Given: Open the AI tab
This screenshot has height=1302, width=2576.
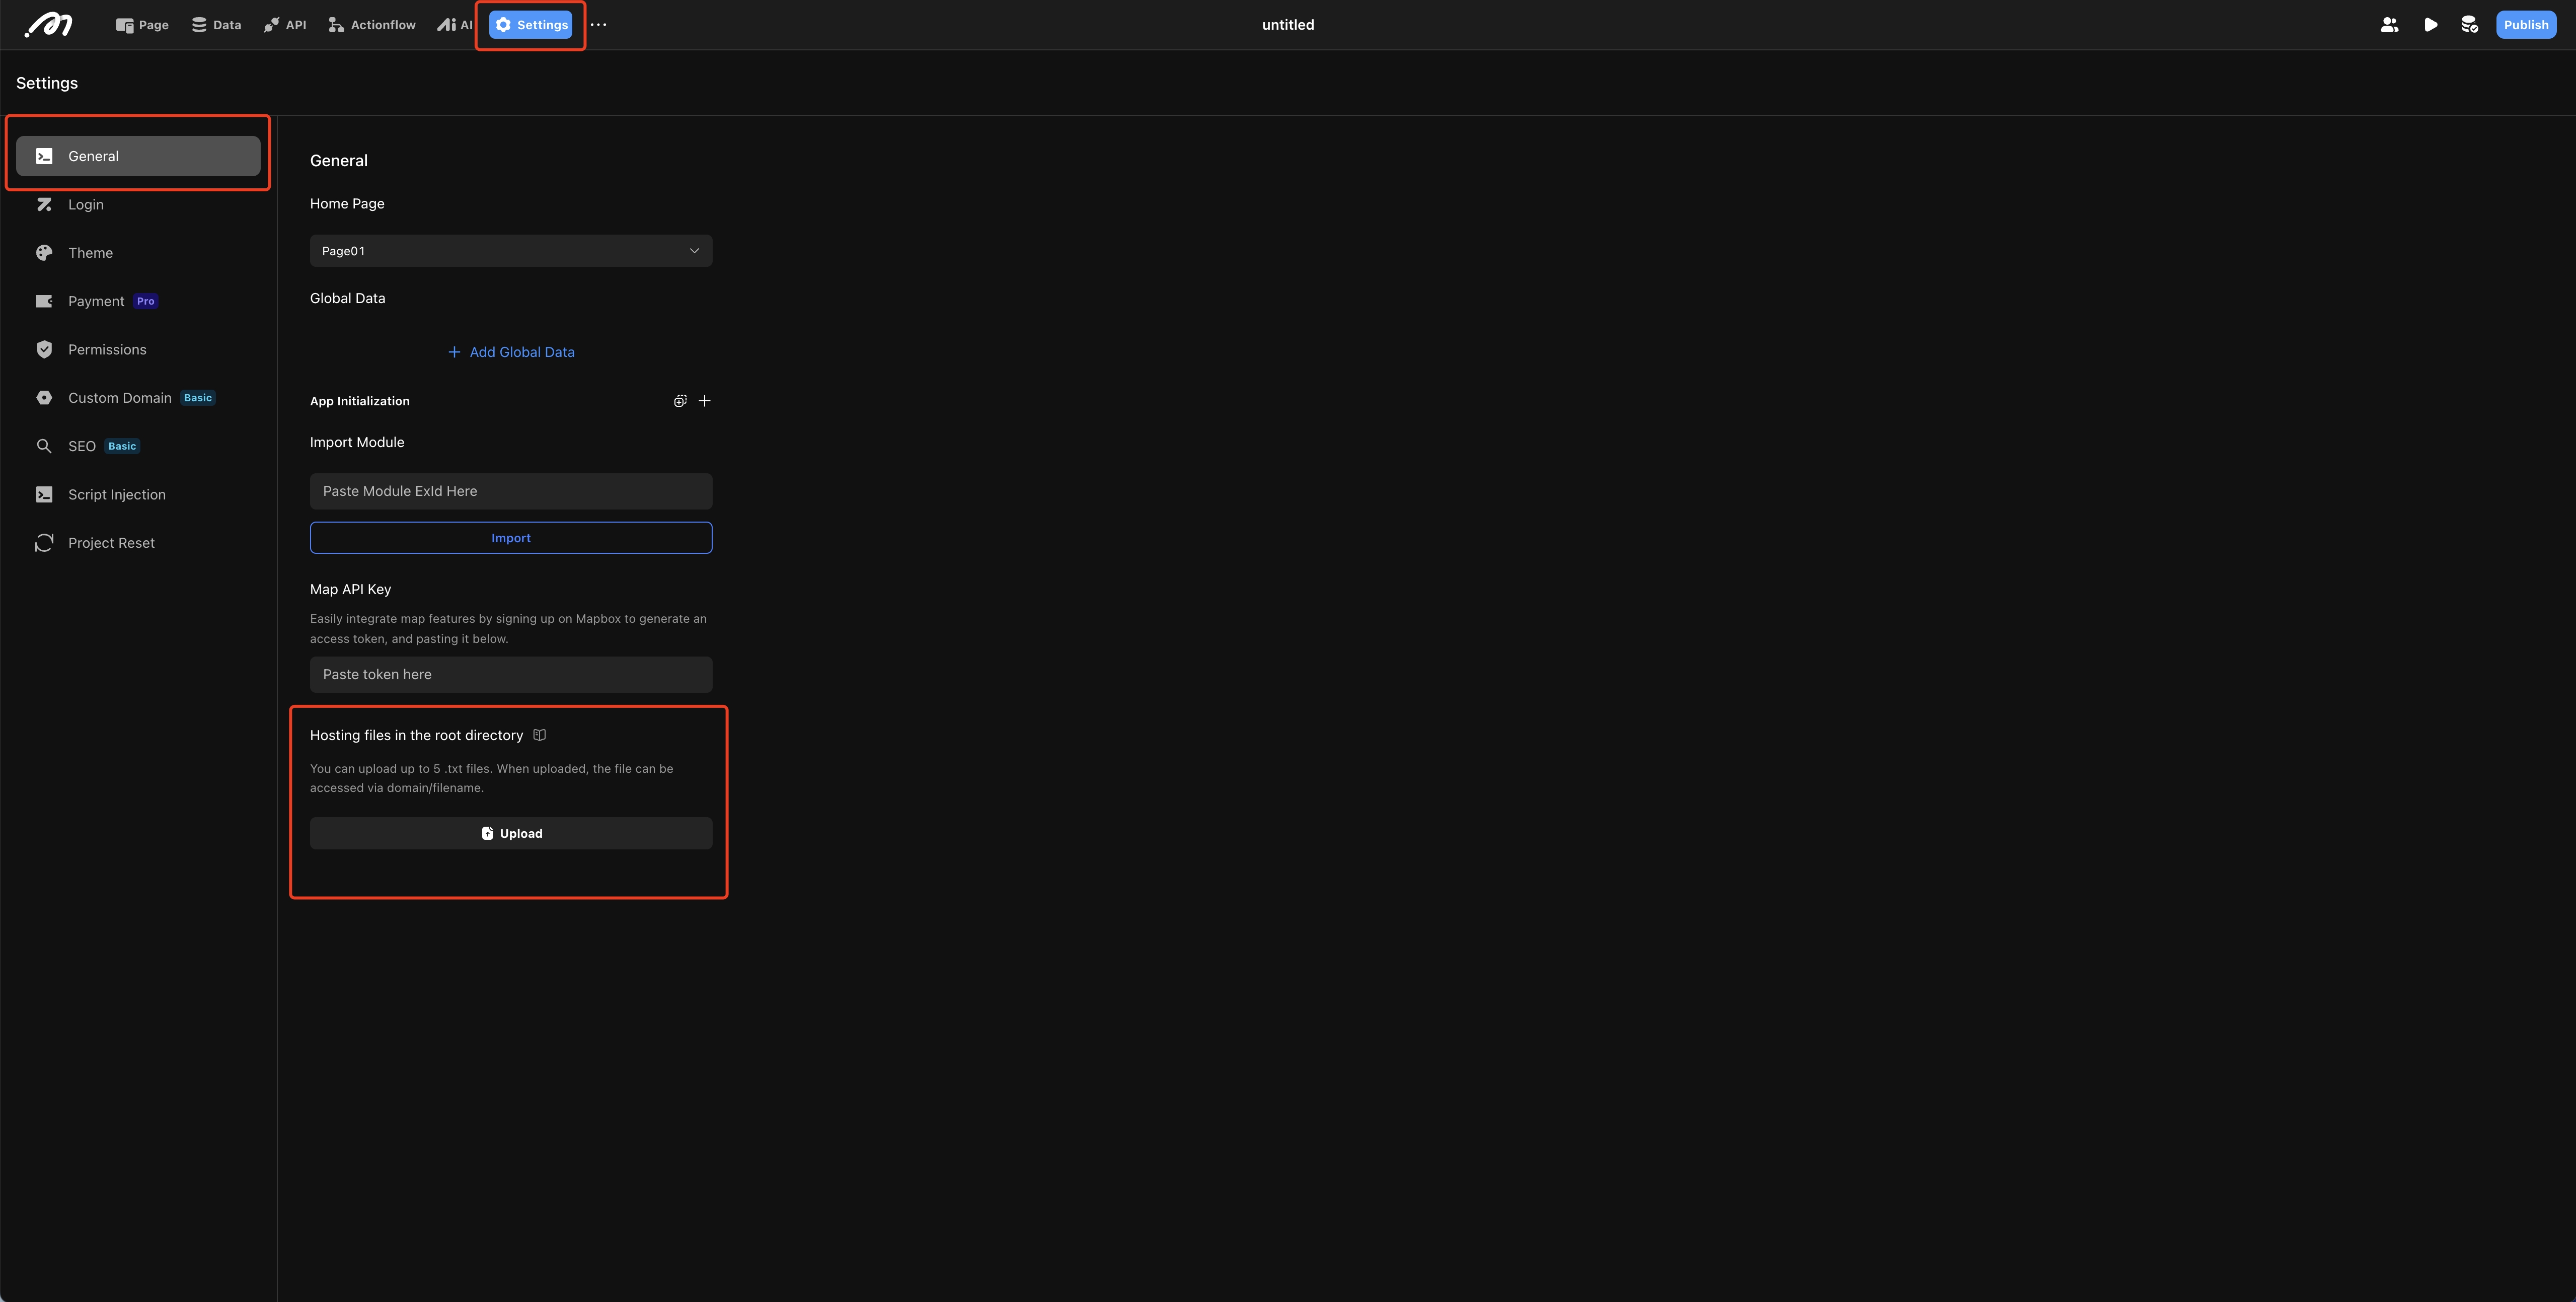Looking at the screenshot, I should [x=455, y=25].
